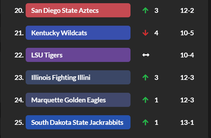Click the 10-5 record for Kentucky
The width and height of the screenshot is (211, 138).
(187, 33)
